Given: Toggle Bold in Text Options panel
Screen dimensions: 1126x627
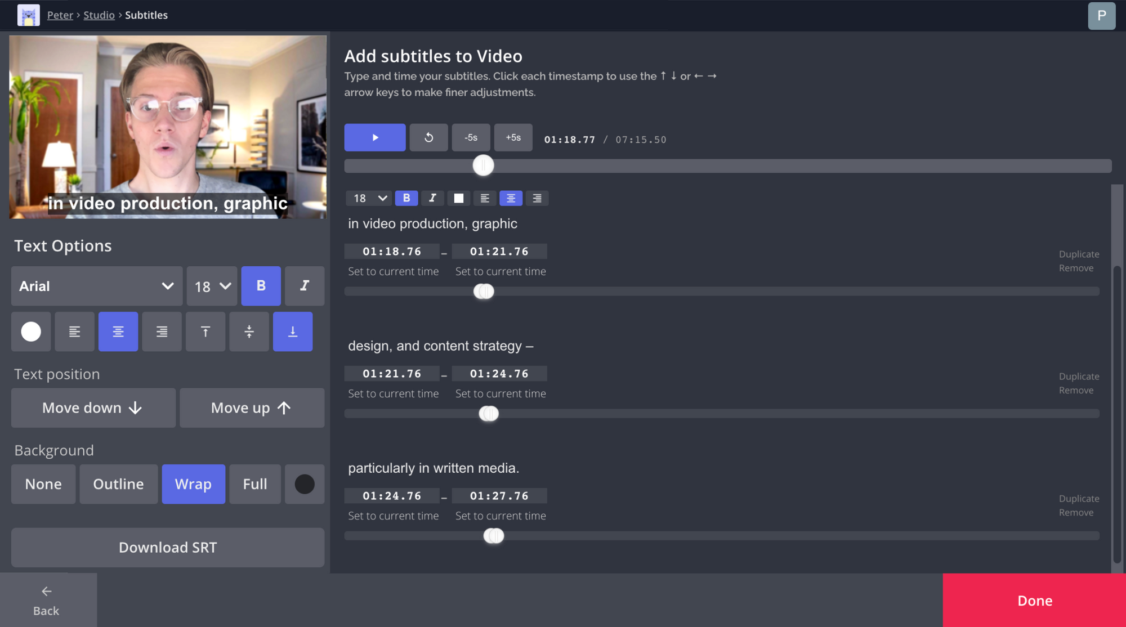Looking at the screenshot, I should point(261,286).
